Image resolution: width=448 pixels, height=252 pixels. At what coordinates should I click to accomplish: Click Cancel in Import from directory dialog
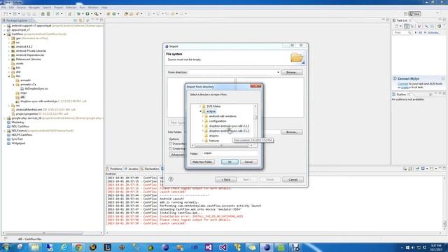tap(248, 162)
